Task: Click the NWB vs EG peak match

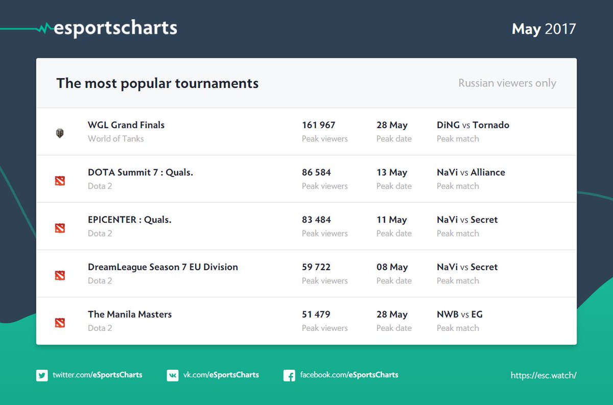Action: click(460, 315)
